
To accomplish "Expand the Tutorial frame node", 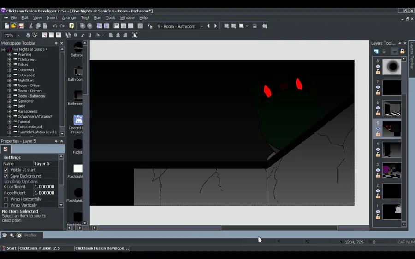I will coord(9,122).
